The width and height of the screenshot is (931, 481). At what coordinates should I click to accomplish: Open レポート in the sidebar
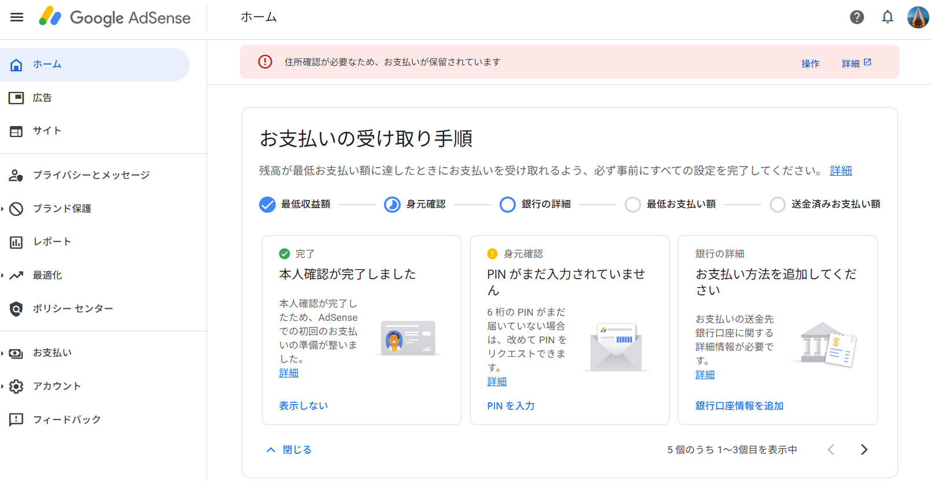point(51,242)
